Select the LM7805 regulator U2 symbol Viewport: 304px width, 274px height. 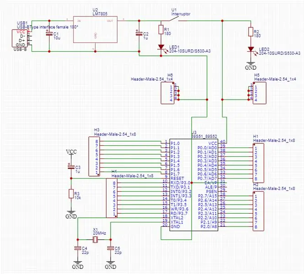click(x=95, y=29)
